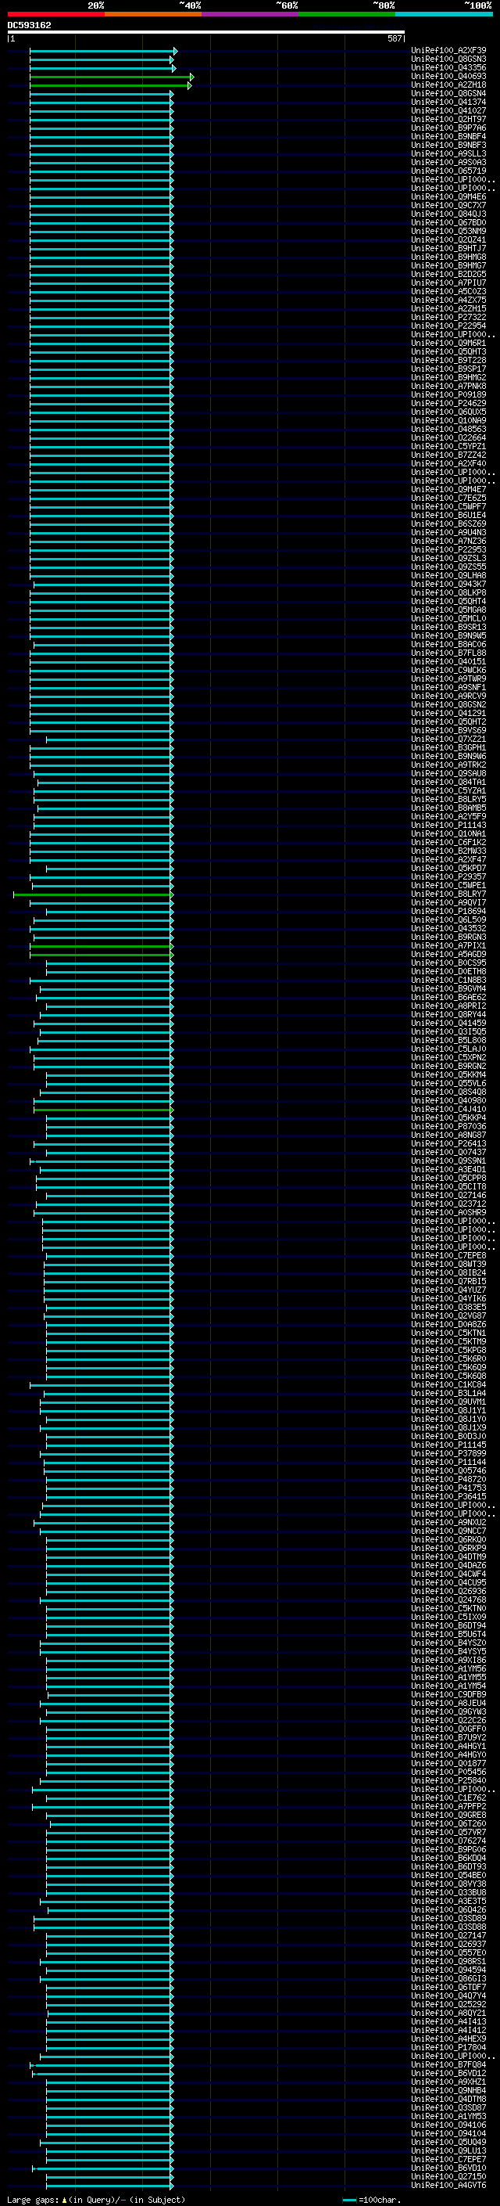Select hit label UniRef100_A7PIX1

(x=448, y=945)
